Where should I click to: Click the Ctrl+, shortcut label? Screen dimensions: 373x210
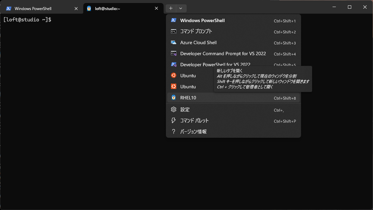coord(279,110)
